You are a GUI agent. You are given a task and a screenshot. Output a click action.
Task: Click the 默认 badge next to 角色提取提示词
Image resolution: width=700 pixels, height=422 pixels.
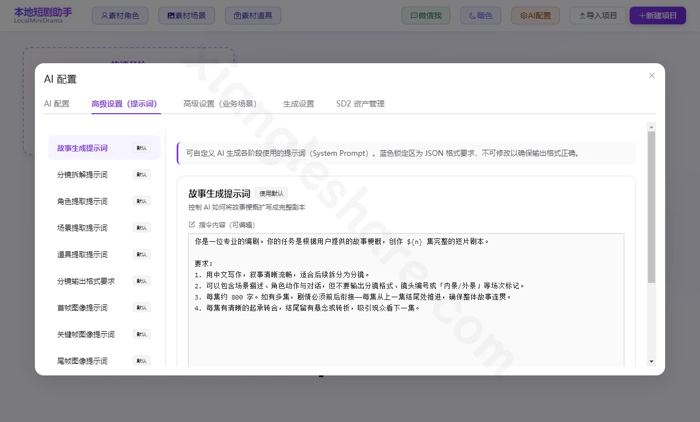tap(142, 201)
